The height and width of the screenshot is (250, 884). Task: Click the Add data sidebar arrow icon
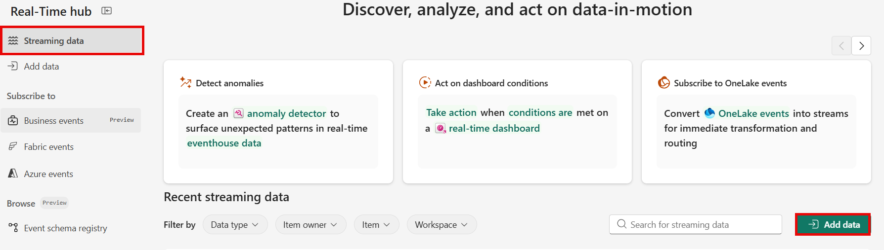click(13, 66)
